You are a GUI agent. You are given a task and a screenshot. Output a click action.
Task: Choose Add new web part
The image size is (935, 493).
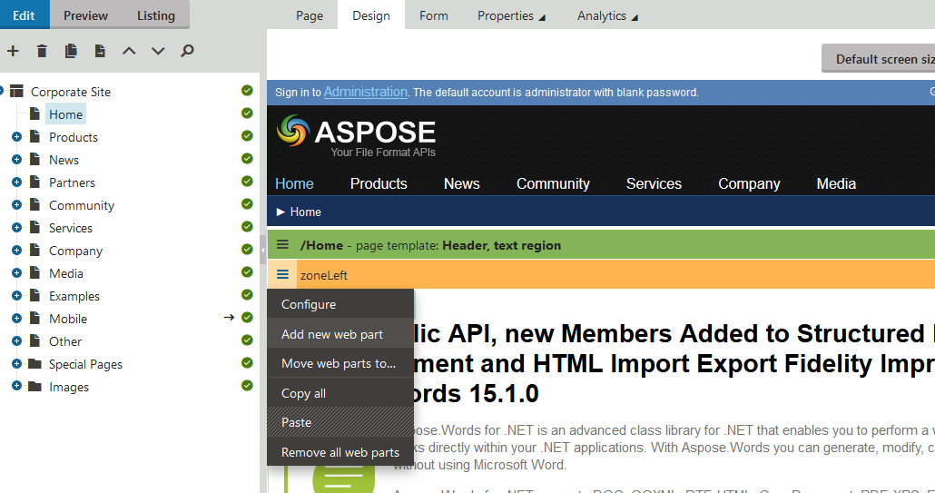point(340,334)
